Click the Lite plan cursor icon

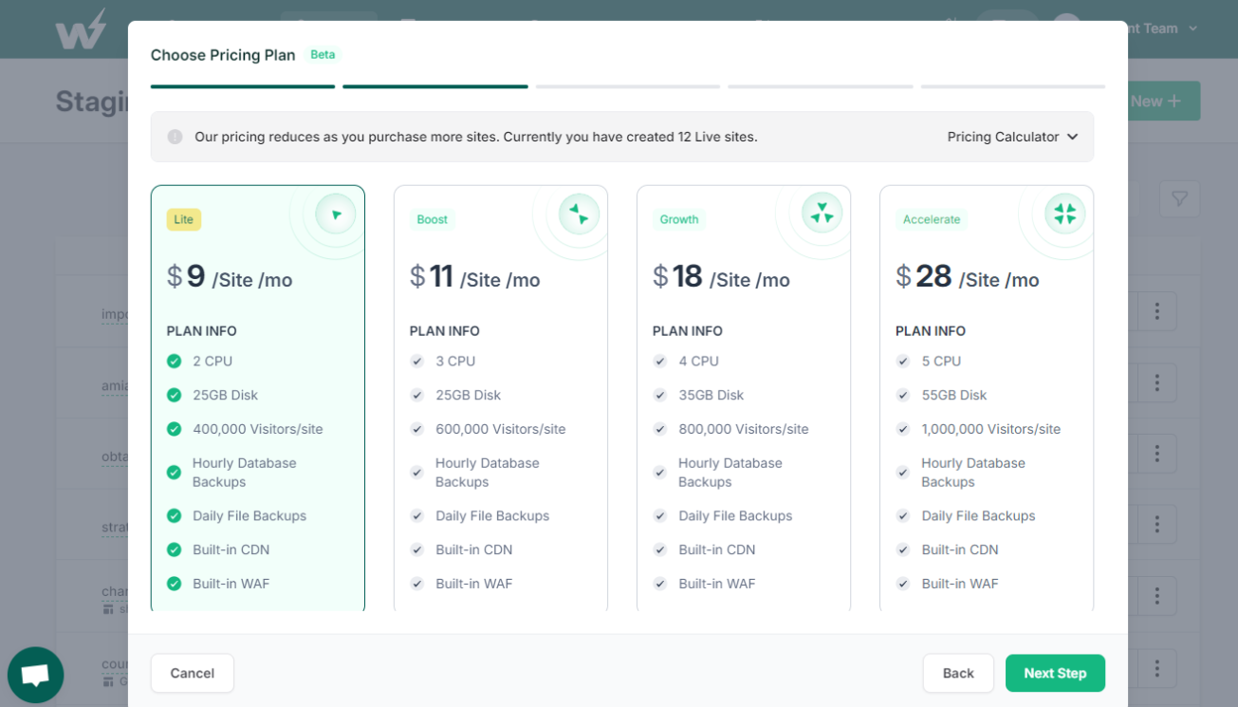pos(336,214)
